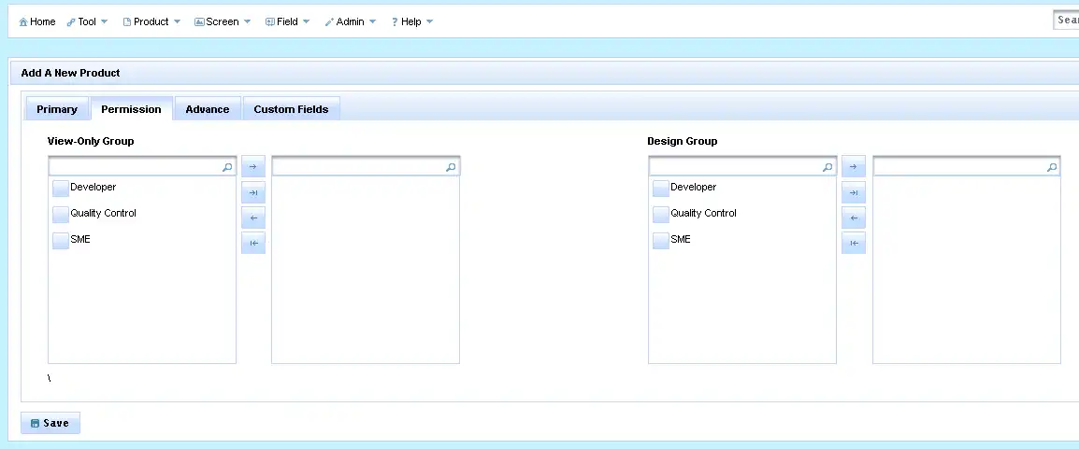The height and width of the screenshot is (449, 1079).
Task: Click magnifier in View-Only selected search box
Action: pyautogui.click(x=451, y=167)
